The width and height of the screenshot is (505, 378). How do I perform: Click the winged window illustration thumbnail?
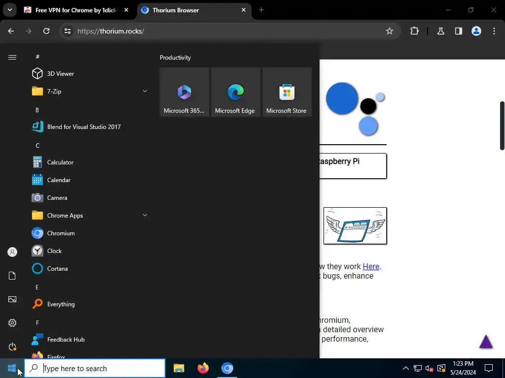point(355,225)
